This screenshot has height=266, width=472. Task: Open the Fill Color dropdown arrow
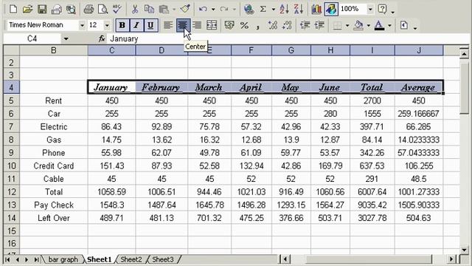(369, 26)
